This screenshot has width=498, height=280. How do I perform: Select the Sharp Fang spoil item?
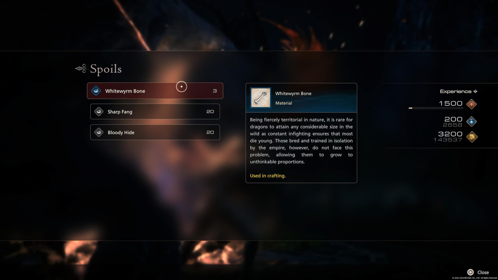155,111
